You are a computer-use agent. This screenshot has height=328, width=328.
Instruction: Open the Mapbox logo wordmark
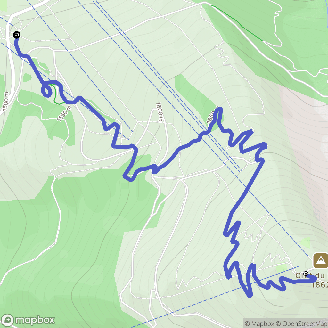(35, 320)
